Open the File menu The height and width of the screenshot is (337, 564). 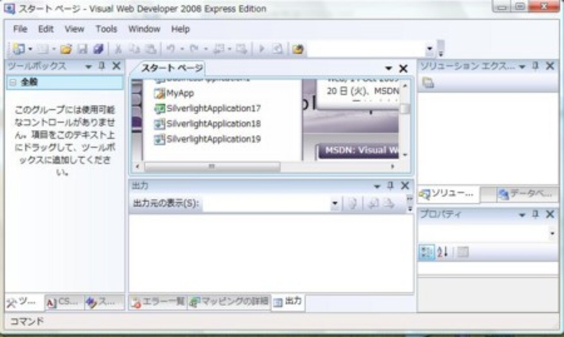tap(20, 29)
